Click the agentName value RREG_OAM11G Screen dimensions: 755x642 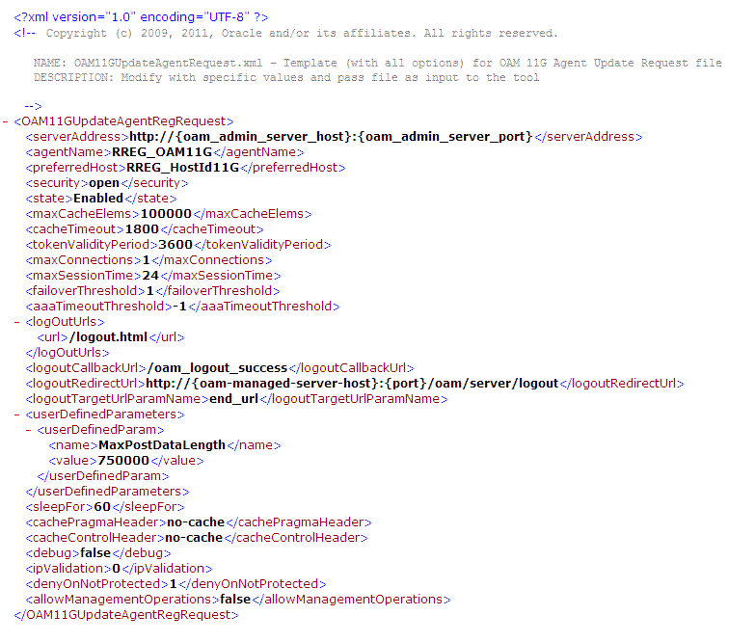coord(162,152)
